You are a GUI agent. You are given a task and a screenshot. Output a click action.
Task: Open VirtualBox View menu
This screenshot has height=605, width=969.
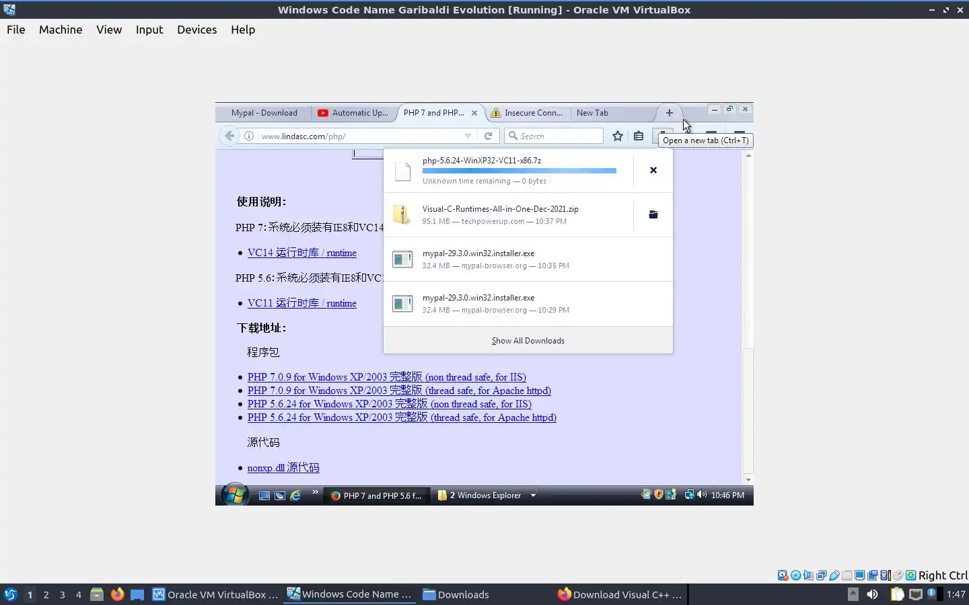[x=109, y=30]
